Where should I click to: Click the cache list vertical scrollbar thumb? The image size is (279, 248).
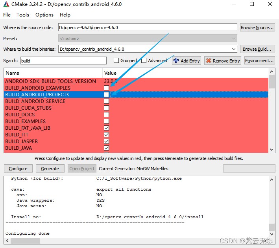click(272, 82)
